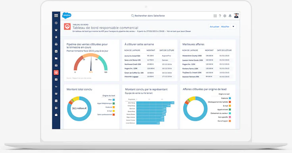Viewport: 292px width, 153px height.
Task: Click the DATE DE CLÔTURE header in Meilleures affaires
Action: [224, 50]
